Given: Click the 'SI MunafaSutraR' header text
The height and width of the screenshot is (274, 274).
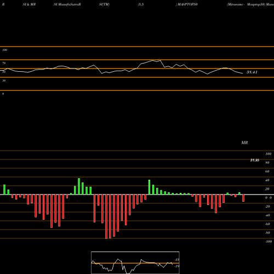Looking at the screenshot, I should tap(67, 4).
